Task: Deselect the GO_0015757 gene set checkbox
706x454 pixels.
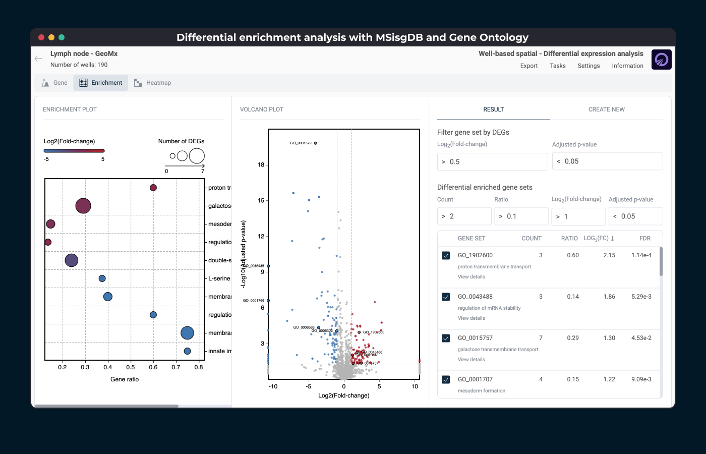Action: coord(446,338)
